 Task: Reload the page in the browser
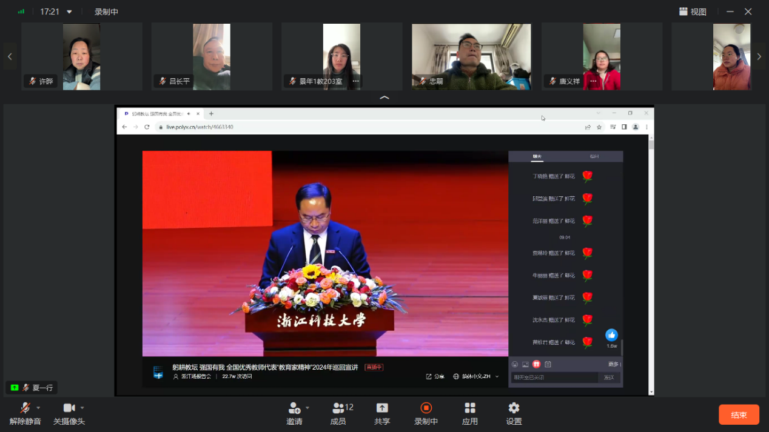(x=147, y=127)
